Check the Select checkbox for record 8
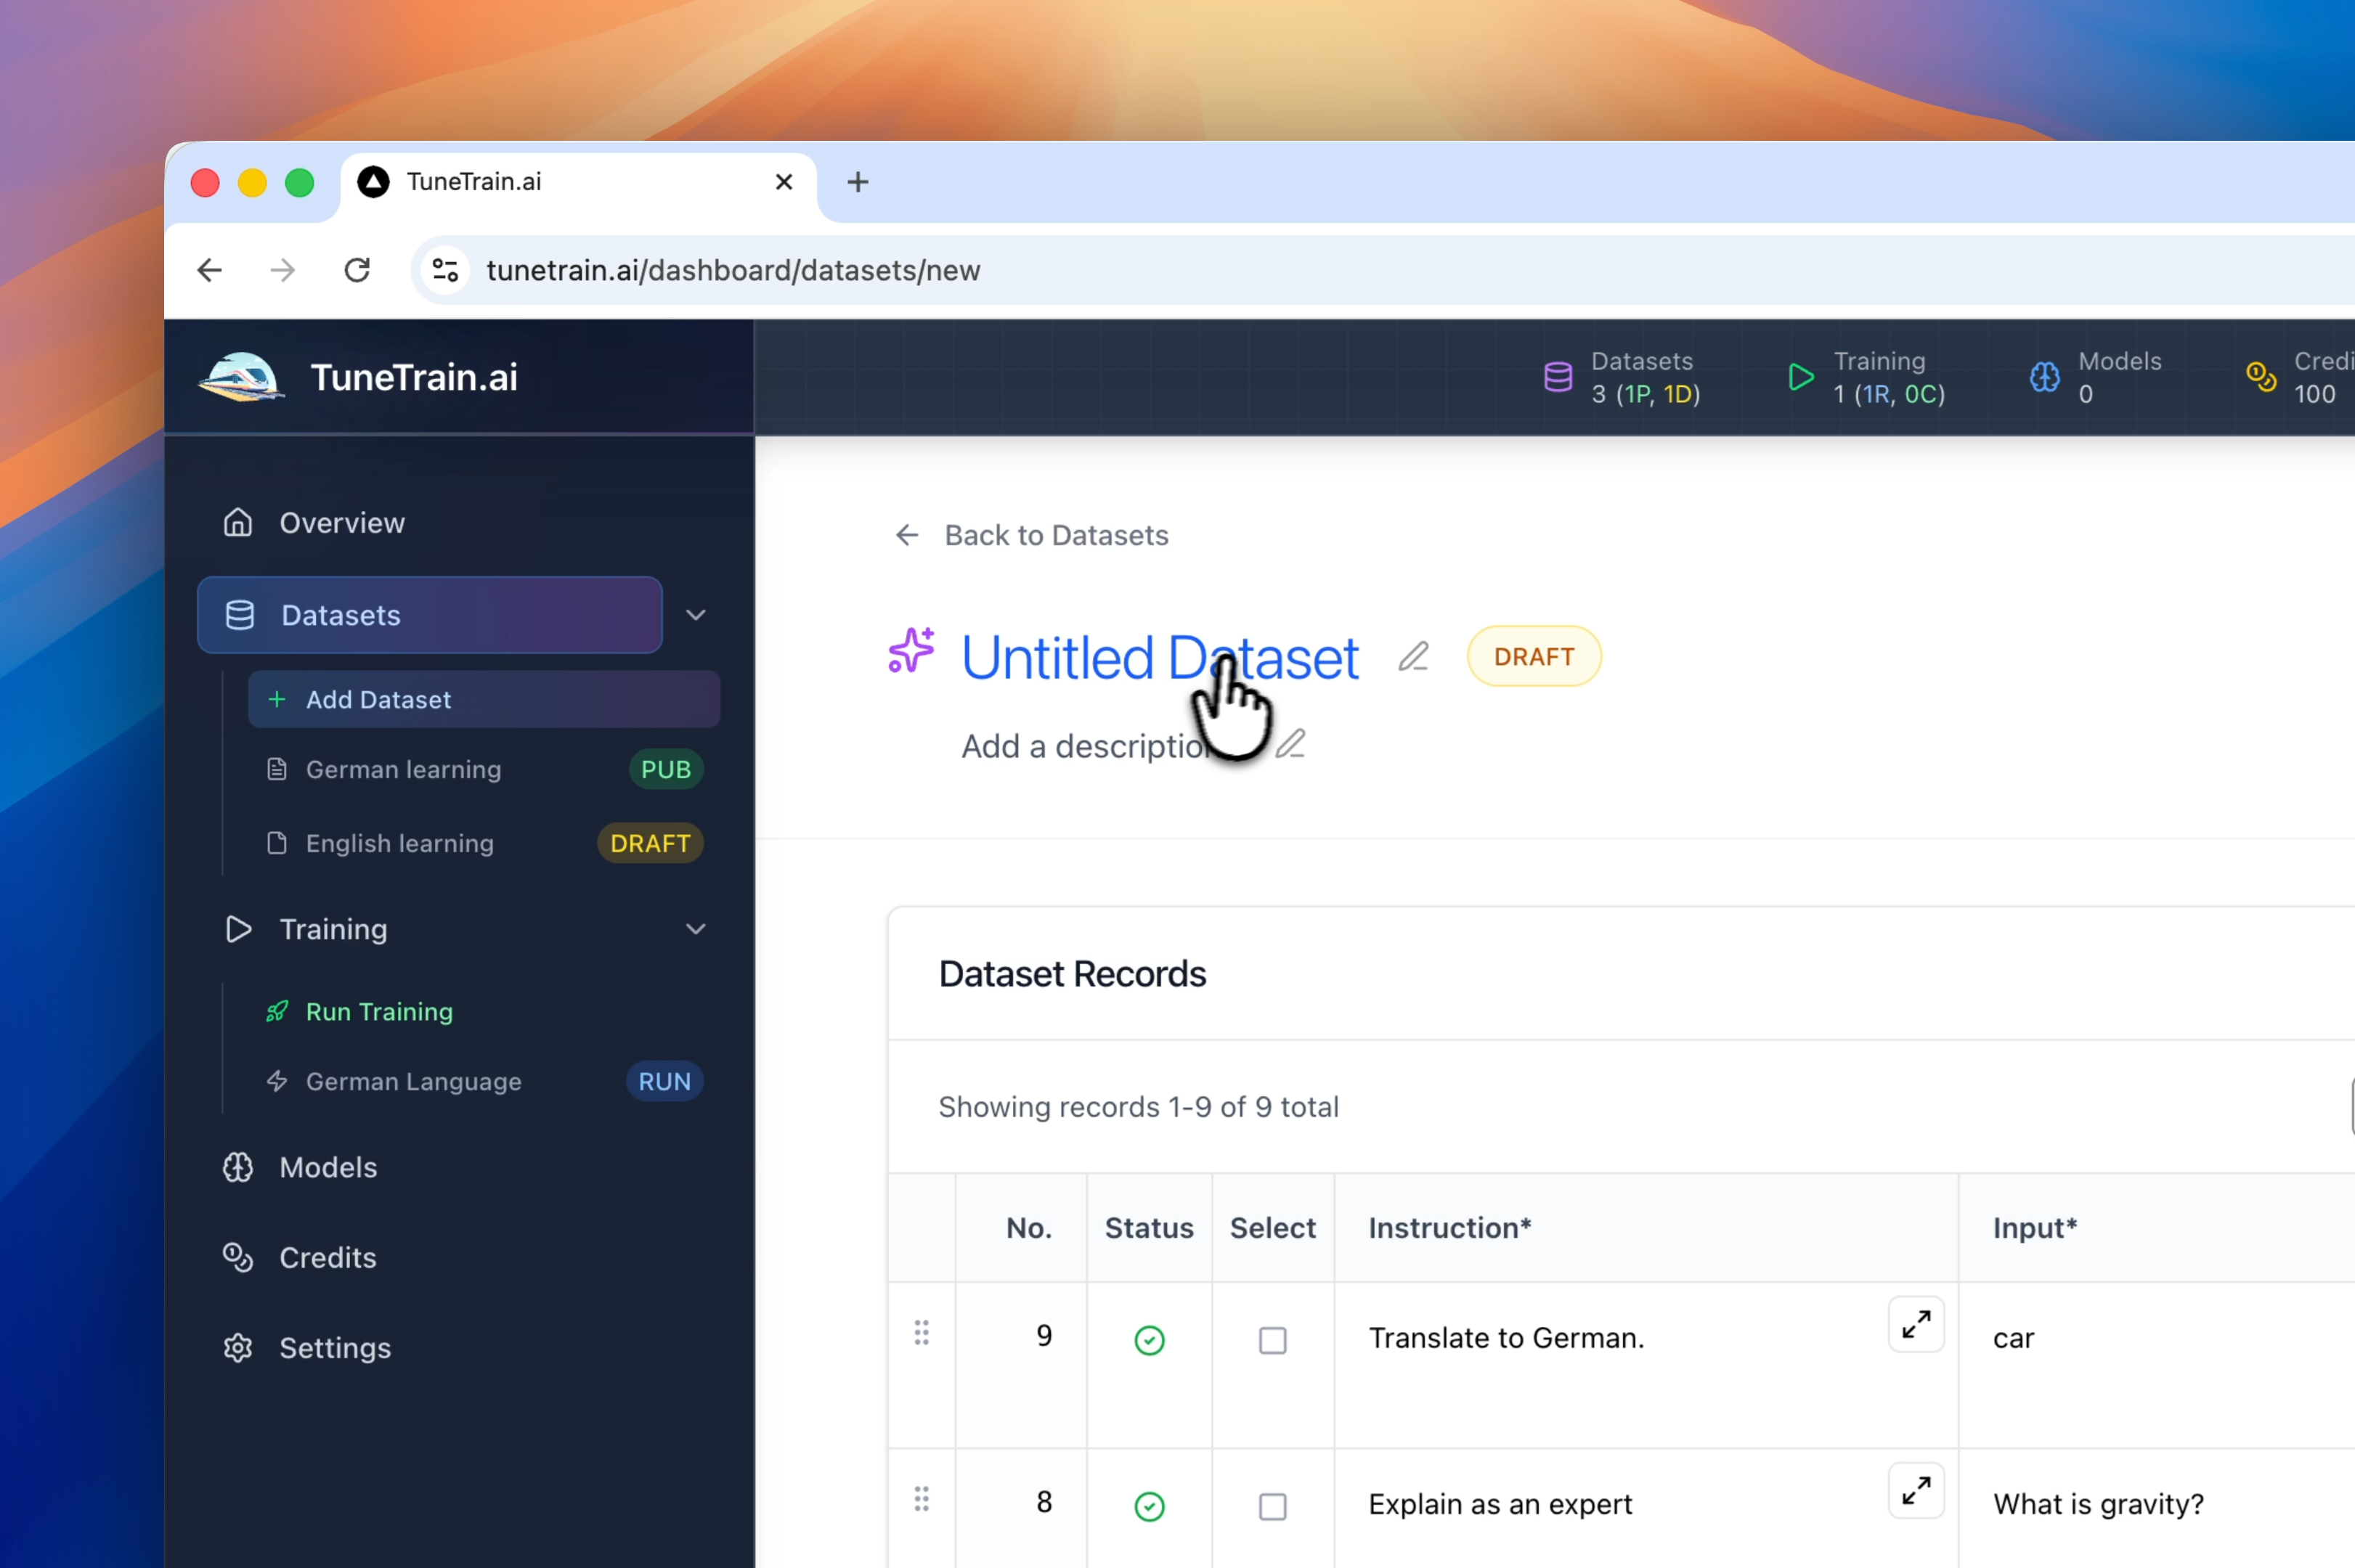 pos(1272,1505)
